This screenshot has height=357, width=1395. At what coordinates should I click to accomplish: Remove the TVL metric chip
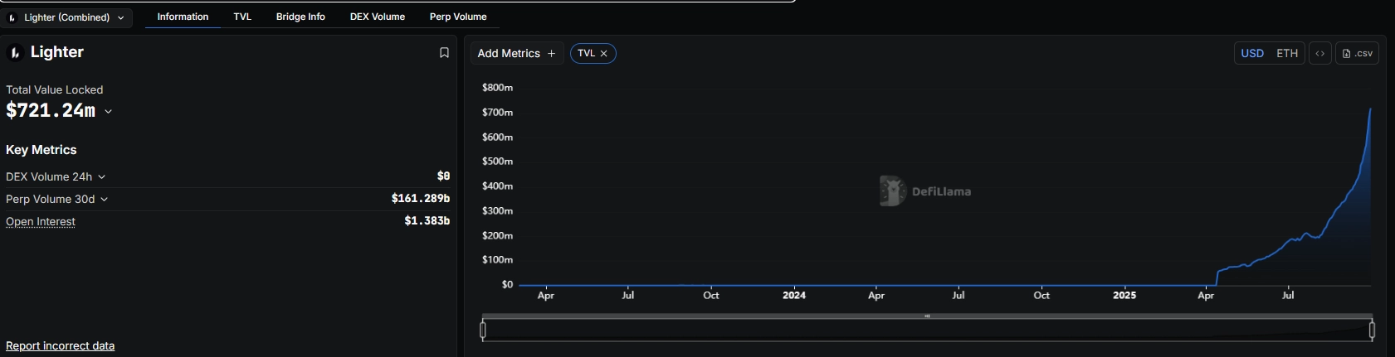tap(604, 53)
